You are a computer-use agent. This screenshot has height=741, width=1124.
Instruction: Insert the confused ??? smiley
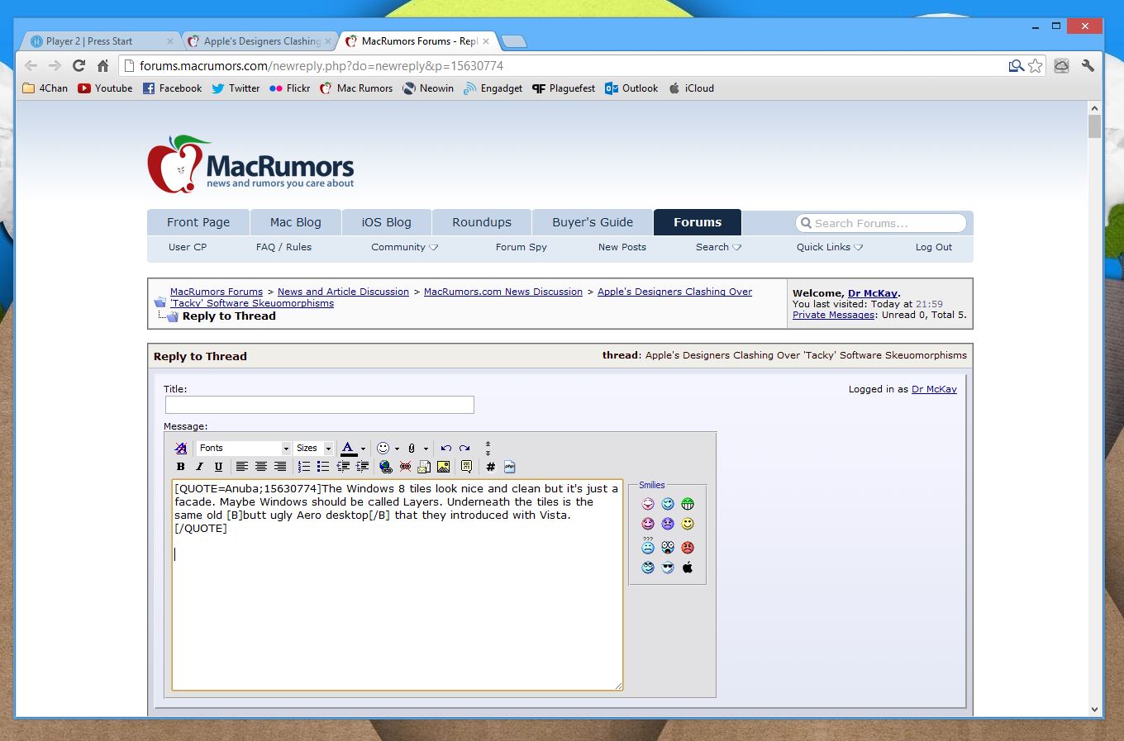tap(648, 545)
